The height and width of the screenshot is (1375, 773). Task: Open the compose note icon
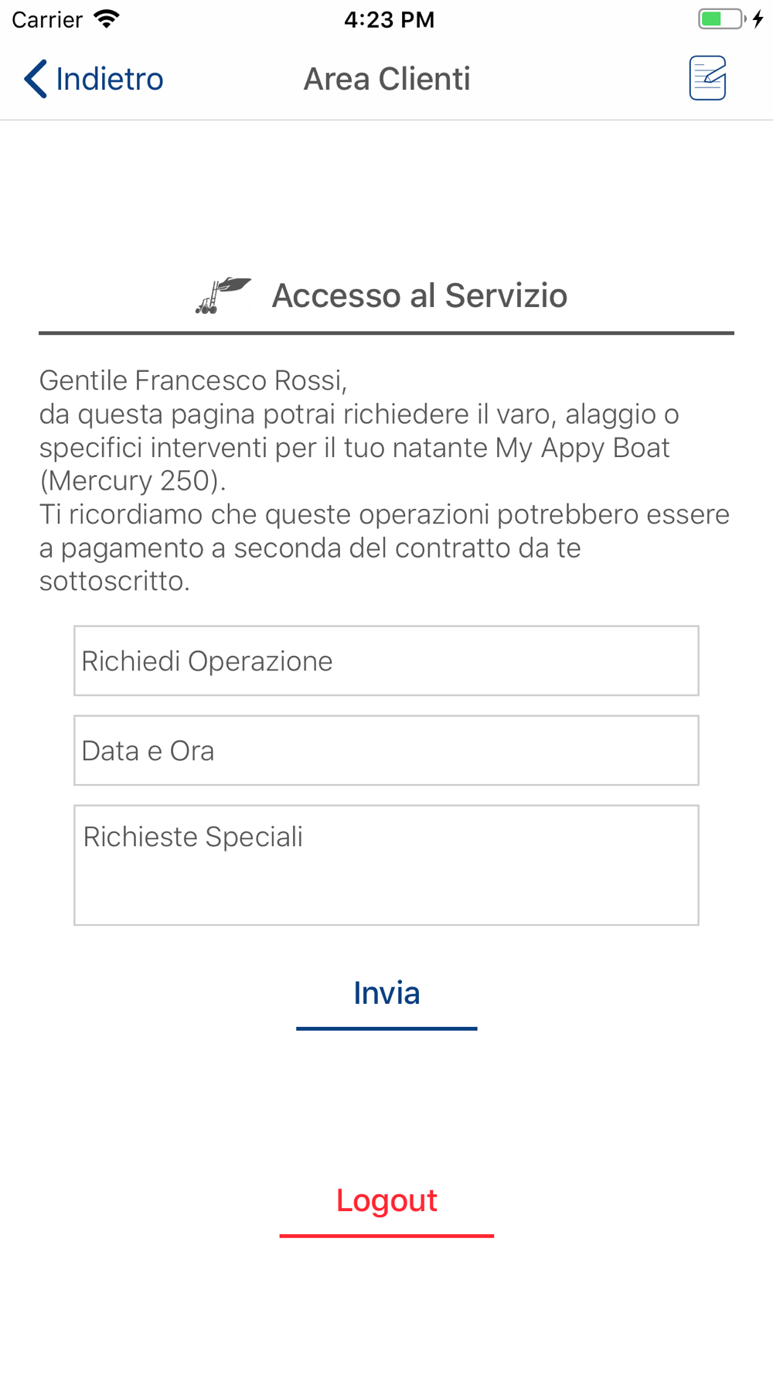(x=707, y=78)
